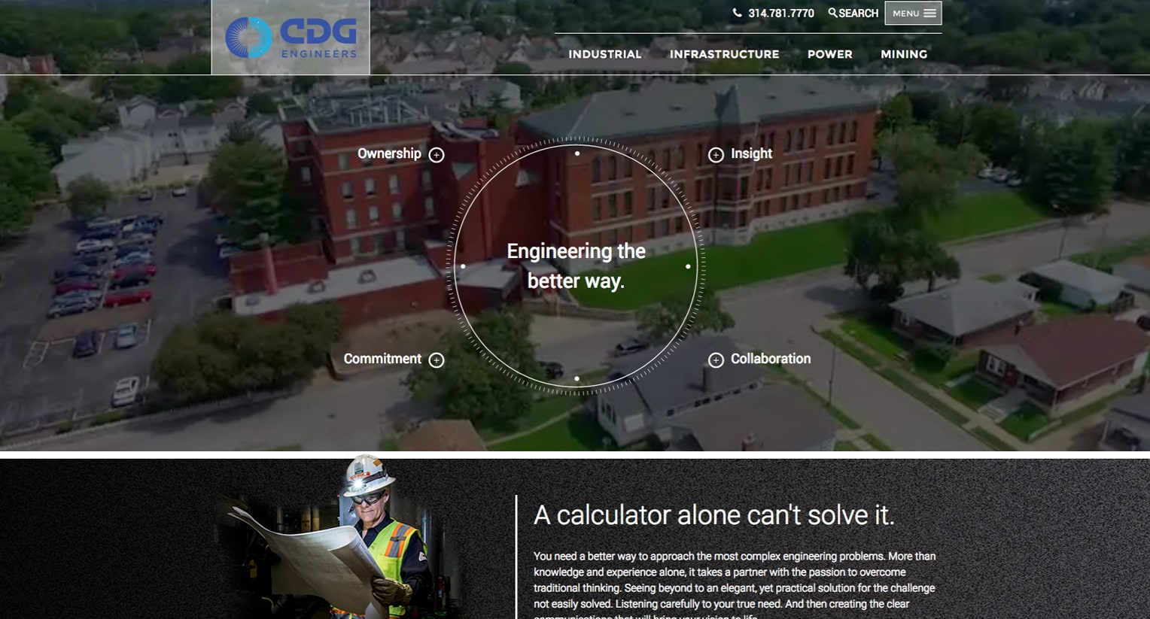The height and width of the screenshot is (619, 1150).
Task: Open the MINING navigation item
Action: coord(904,54)
